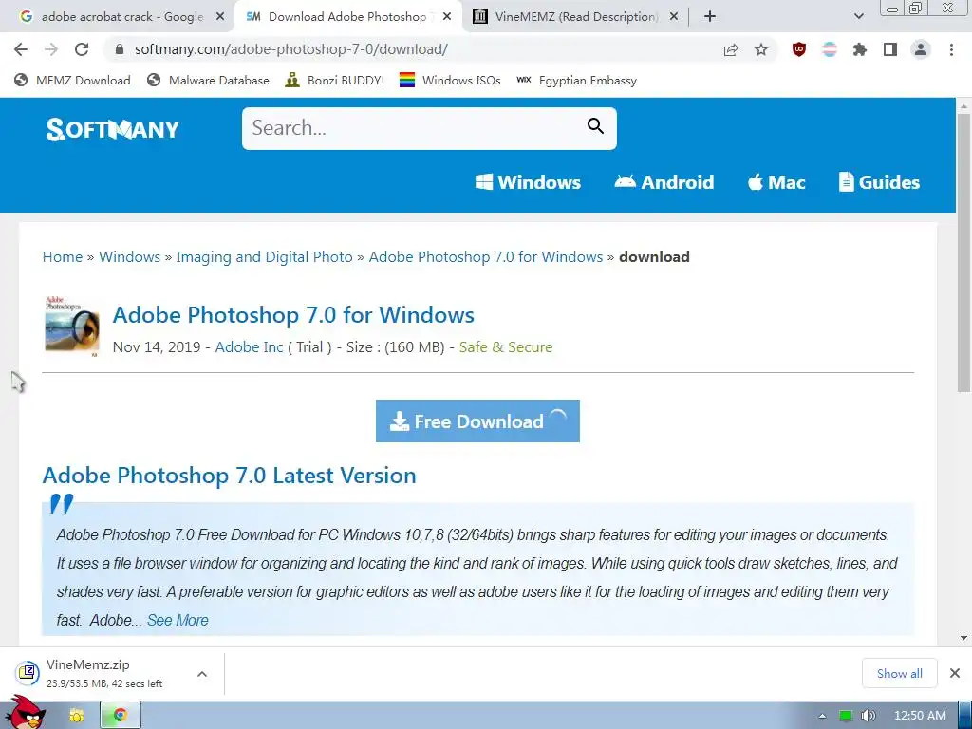972x729 pixels.
Task: Click the Nov 14, 2019 date text
Action: (157, 347)
